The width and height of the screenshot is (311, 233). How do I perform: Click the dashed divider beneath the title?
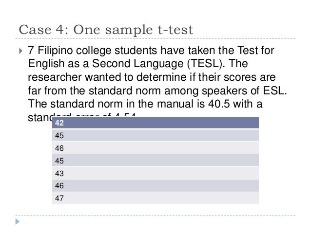[155, 38]
